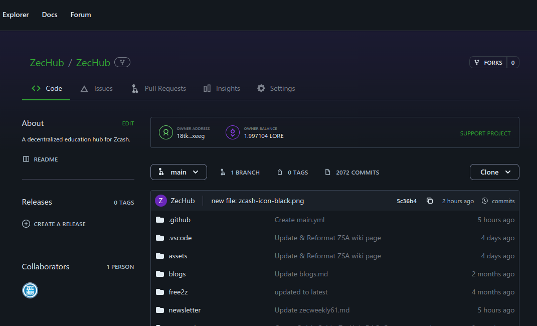Click the ZecHub collaborator avatar
Image resolution: width=537 pixels, height=326 pixels.
[x=30, y=290]
